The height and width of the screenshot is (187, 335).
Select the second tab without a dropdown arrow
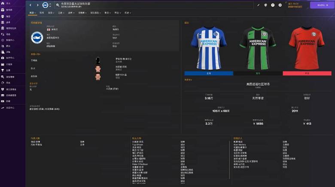tap(42, 13)
